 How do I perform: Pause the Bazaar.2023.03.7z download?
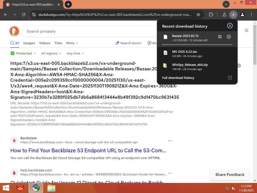pyautogui.click(x=220, y=37)
